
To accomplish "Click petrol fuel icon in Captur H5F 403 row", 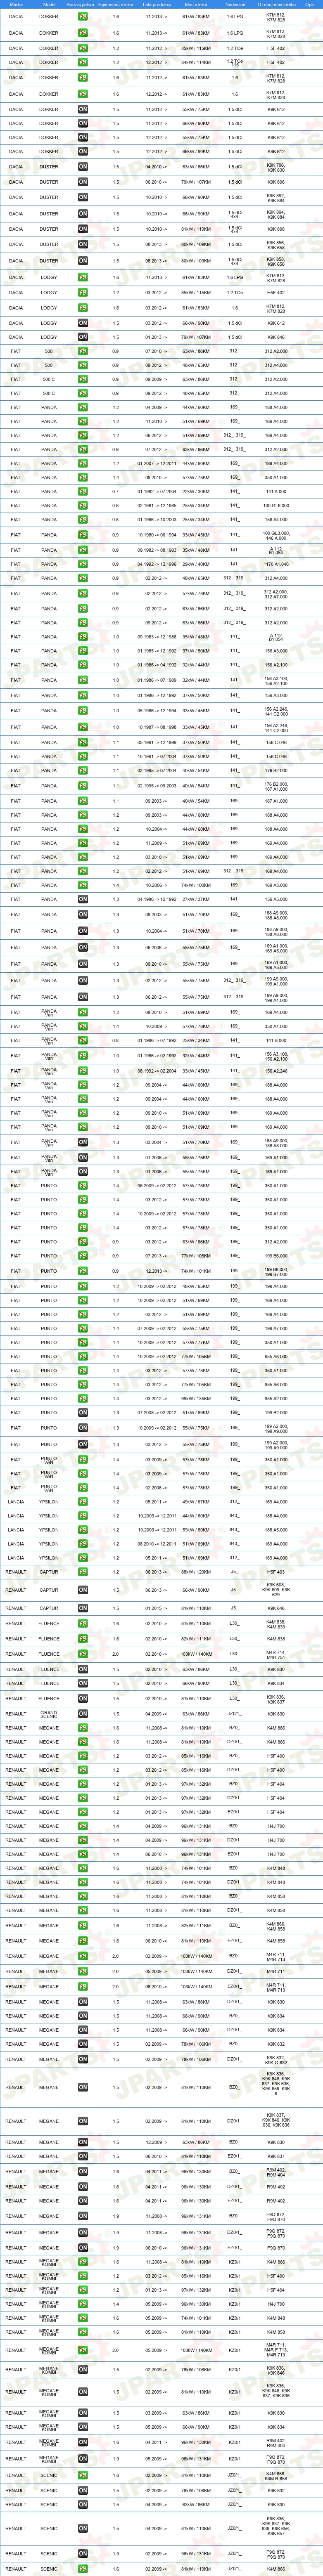I will click(x=83, y=1571).
